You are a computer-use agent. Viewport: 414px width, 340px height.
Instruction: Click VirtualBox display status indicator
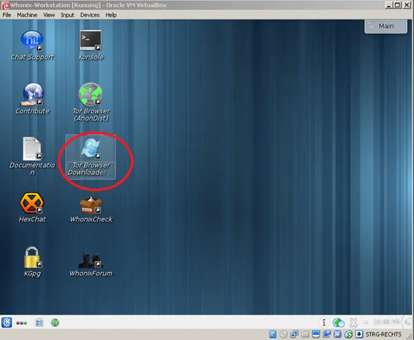315,335
